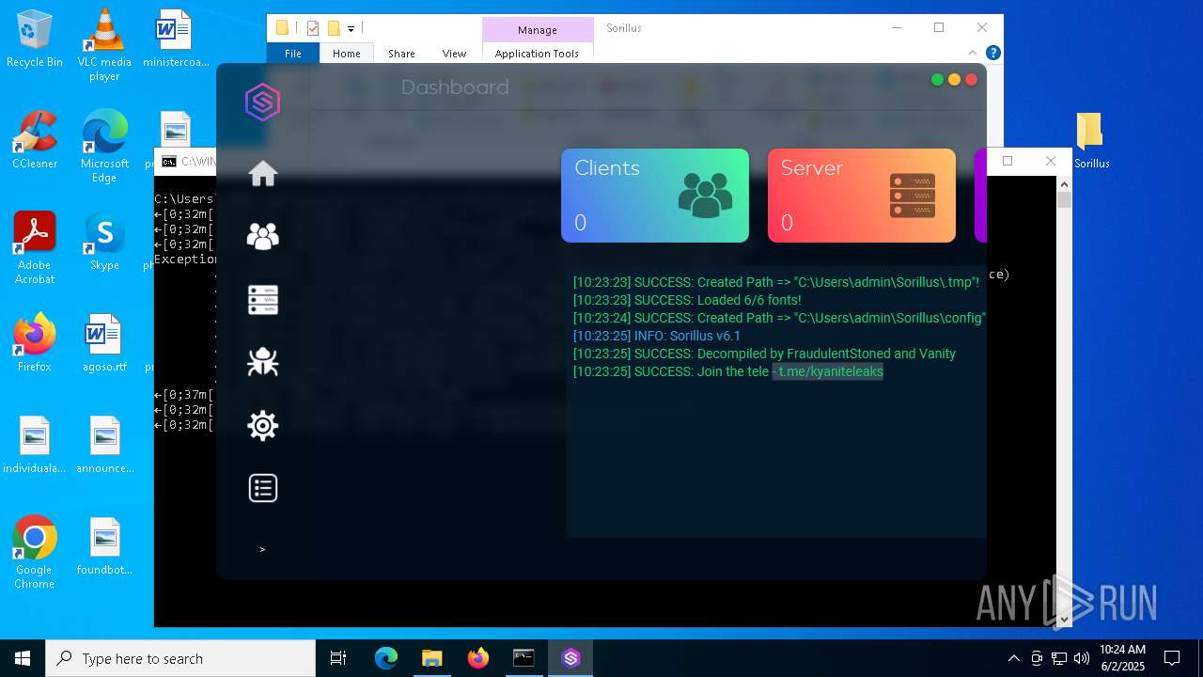
Task: Click the taskbar search box
Action: (x=180, y=658)
